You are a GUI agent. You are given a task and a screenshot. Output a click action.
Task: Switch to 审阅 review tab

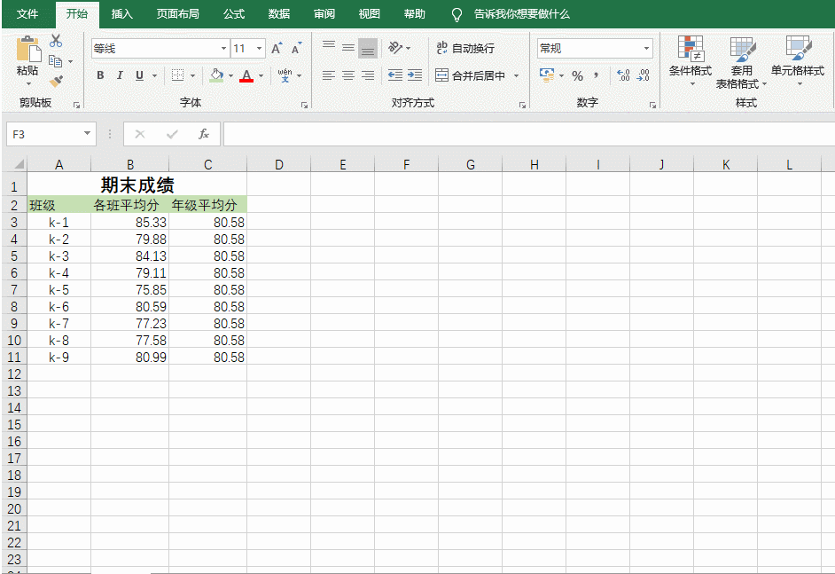(324, 14)
